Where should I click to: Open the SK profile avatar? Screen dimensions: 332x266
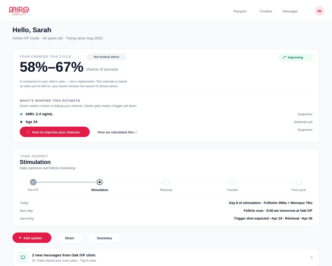[x=319, y=11]
